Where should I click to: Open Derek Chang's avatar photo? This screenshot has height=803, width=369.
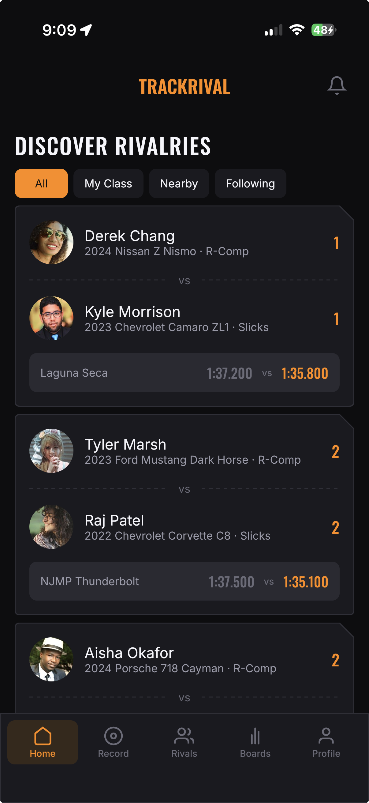tap(51, 243)
